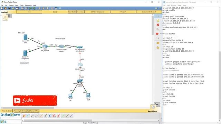Viewport: 221px width, 124px height.
Task: Click the [Root] navigation button
Action: click(55, 12)
